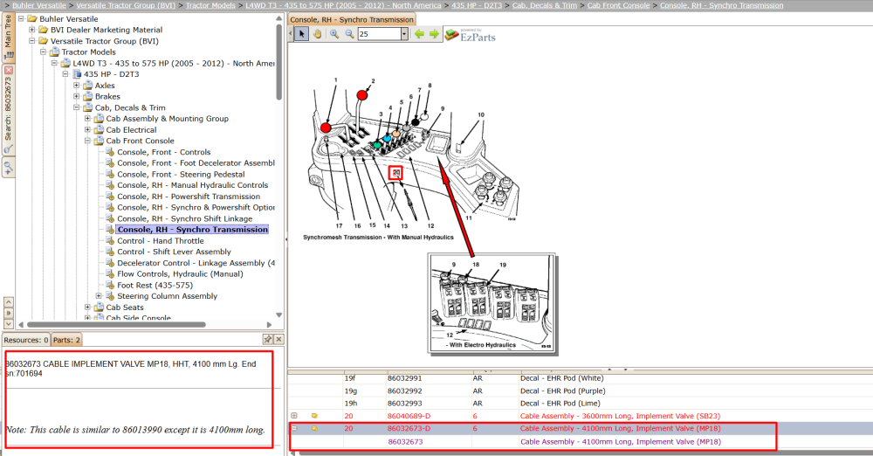Open new search tab with magnifier plus icon
Image resolution: width=873 pixels, height=456 pixels.
(x=8, y=167)
